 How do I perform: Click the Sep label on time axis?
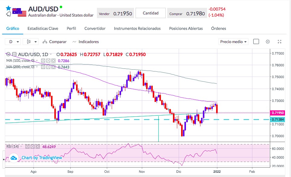tap(70, 172)
